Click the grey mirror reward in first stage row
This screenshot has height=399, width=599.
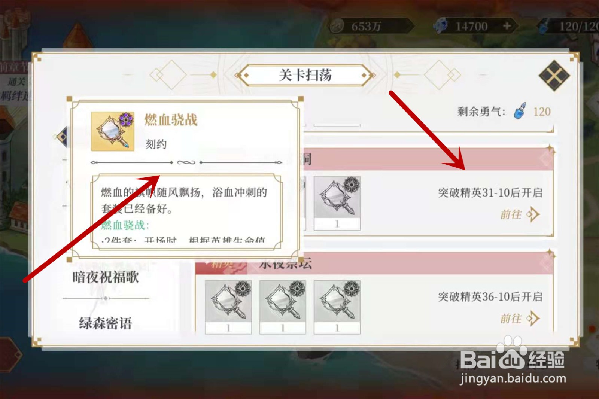337,203
